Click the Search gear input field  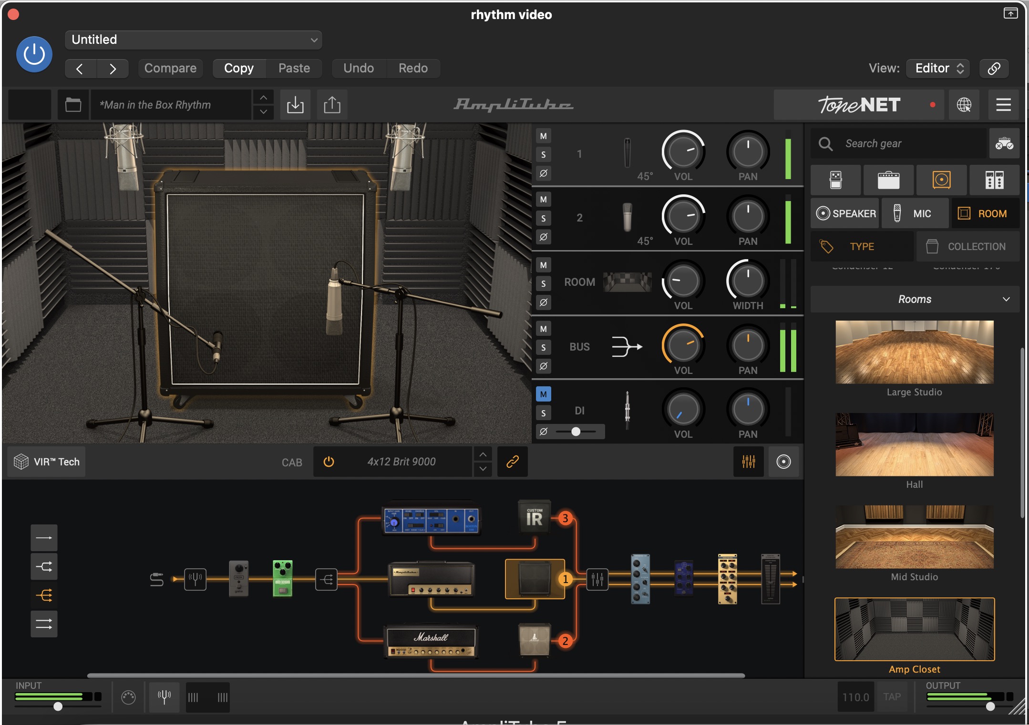tap(899, 143)
